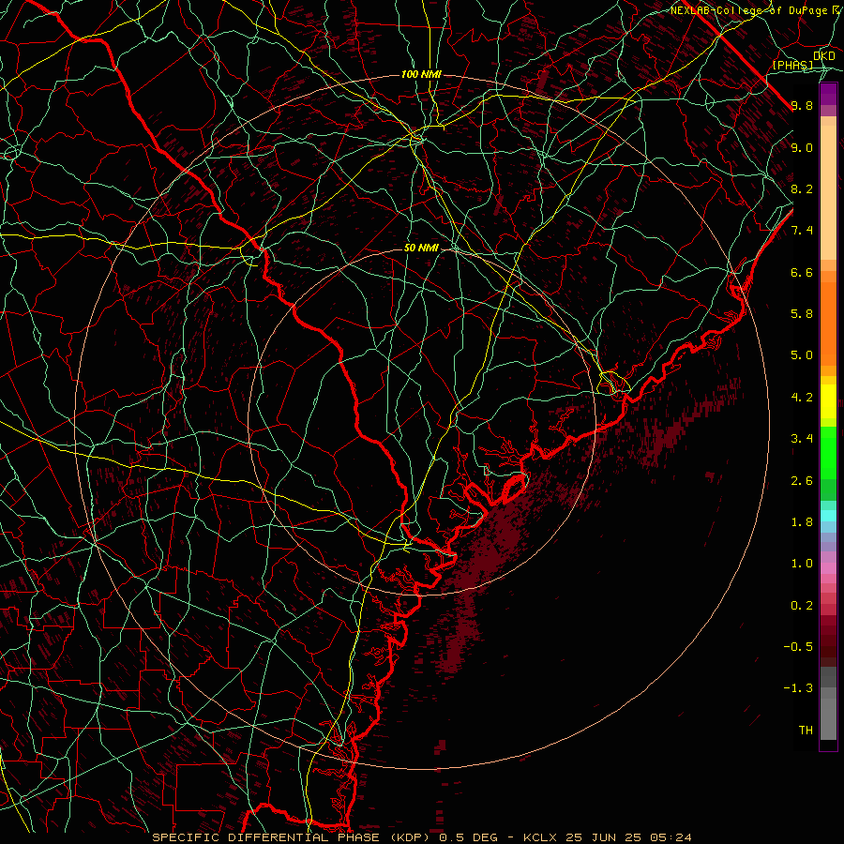Click the 5.0 value on the color scale

pyautogui.click(x=802, y=355)
